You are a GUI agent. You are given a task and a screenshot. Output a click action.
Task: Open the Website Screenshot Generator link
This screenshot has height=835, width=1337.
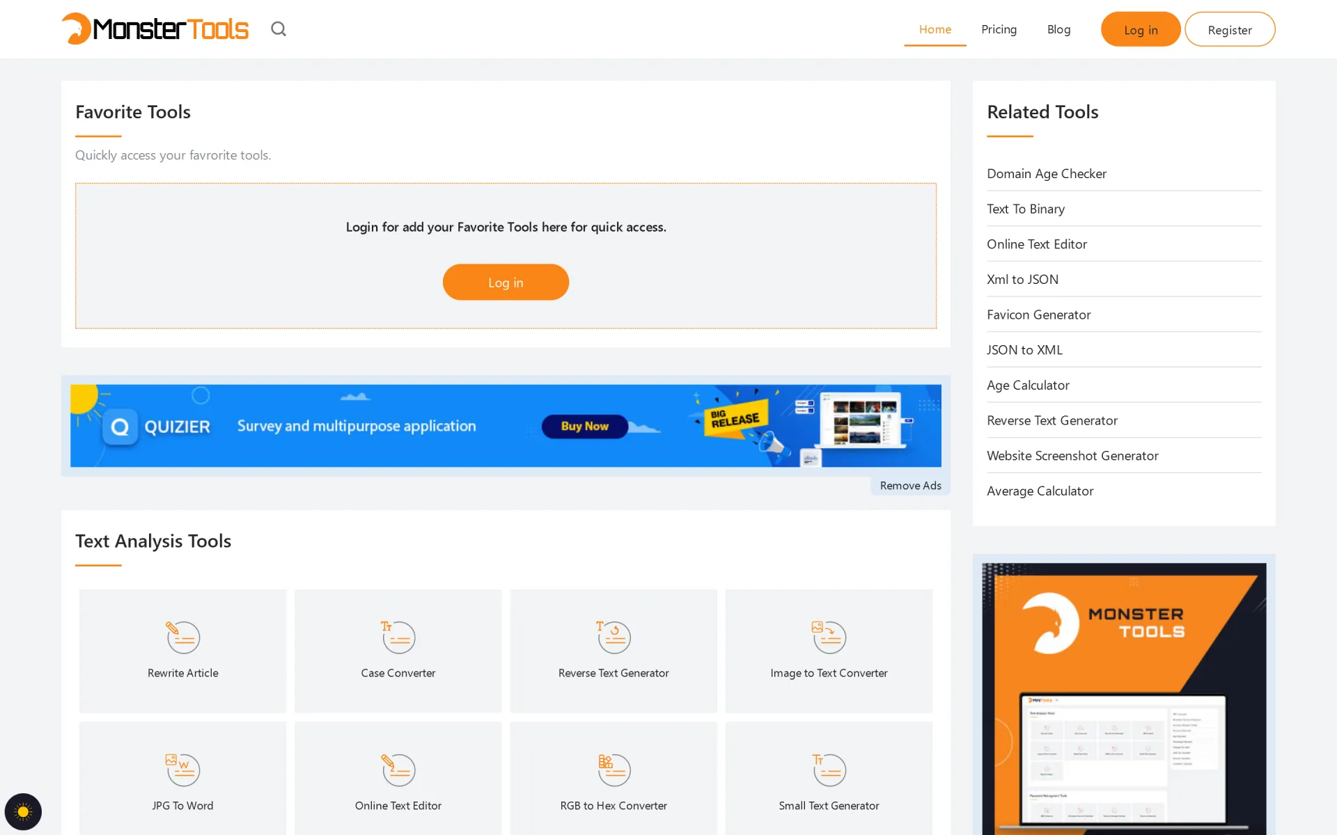point(1072,455)
